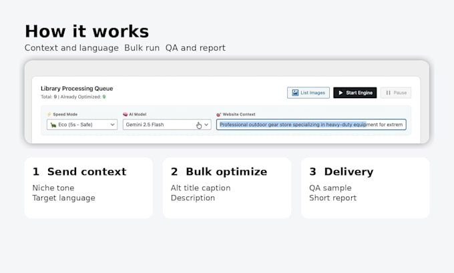Image resolution: width=454 pixels, height=273 pixels.
Task: Click the target icon beside Website Context
Action: (x=218, y=114)
